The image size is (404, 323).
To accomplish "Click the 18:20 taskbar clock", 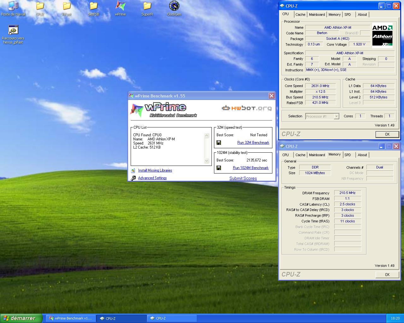I will 395,318.
